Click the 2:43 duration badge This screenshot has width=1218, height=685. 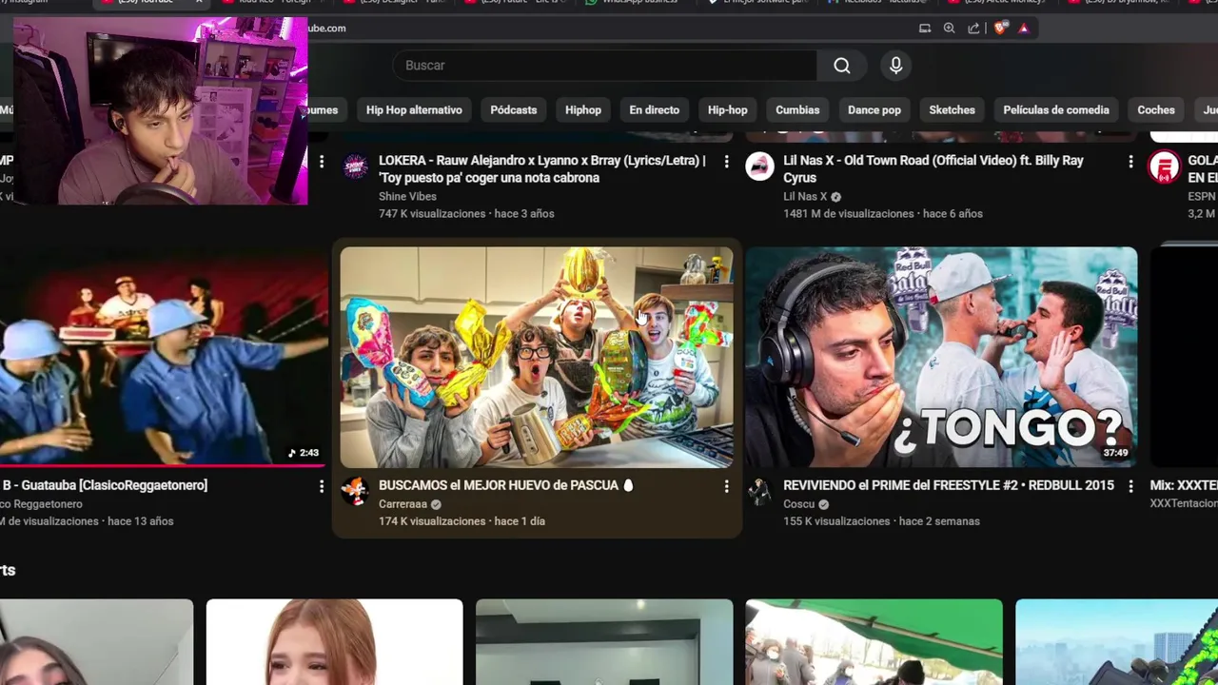pyautogui.click(x=304, y=453)
